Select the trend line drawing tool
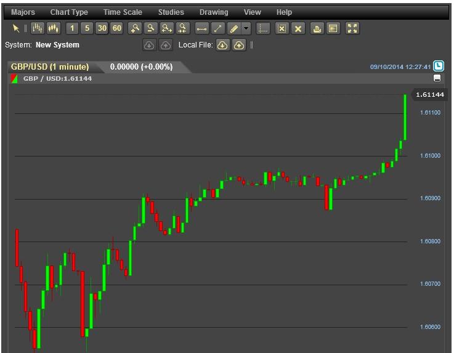The height and width of the screenshot is (353, 454). tap(217, 29)
